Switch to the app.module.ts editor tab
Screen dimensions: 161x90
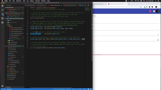point(30,5)
